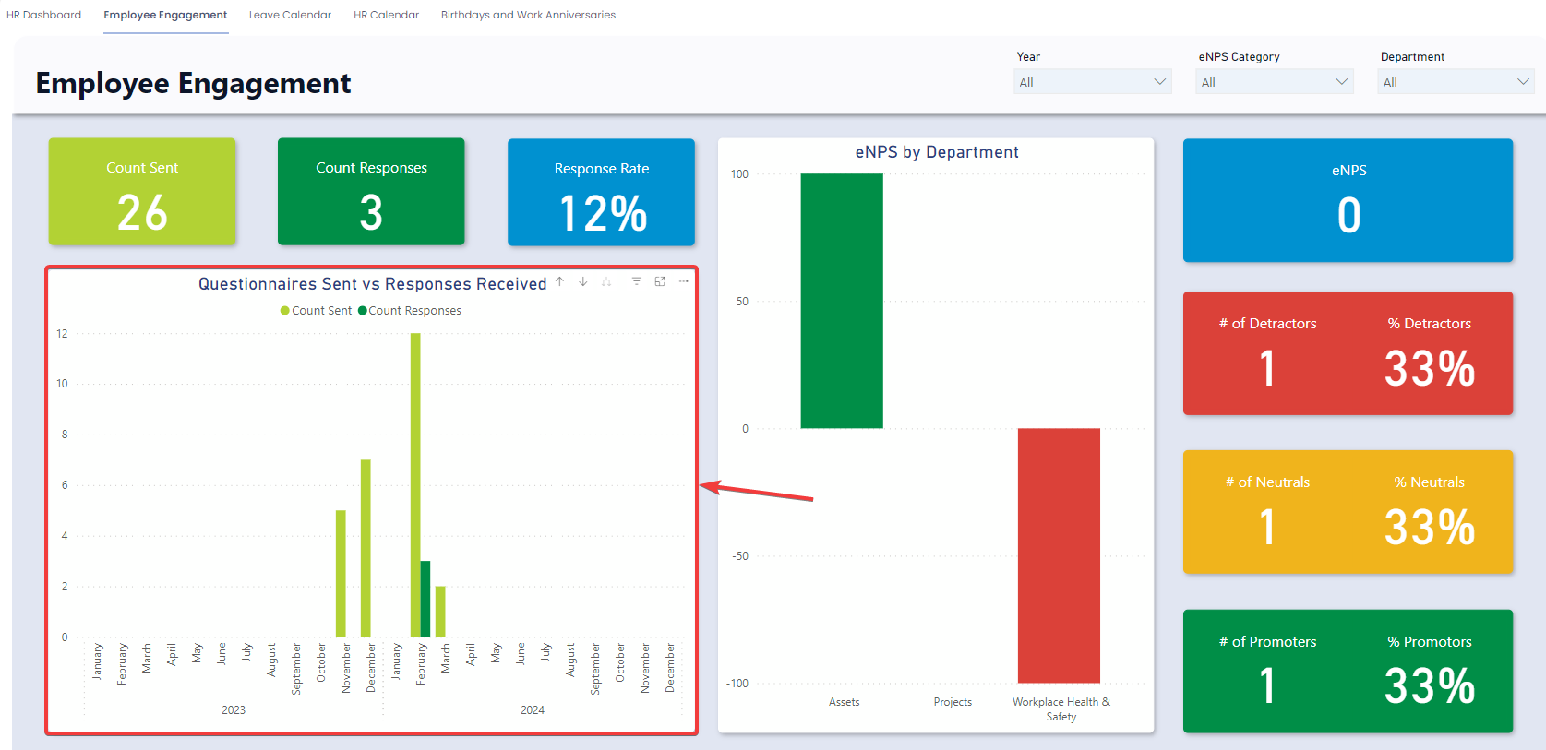Select February 2024 Count Sent bar
The width and height of the screenshot is (1546, 750).
415,484
